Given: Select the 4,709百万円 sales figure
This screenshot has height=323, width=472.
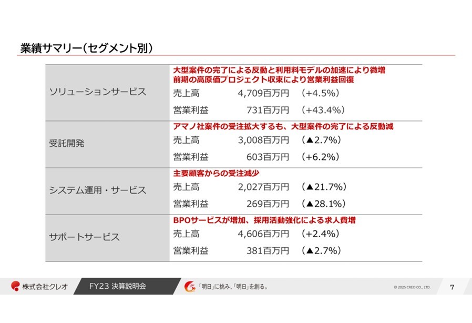Looking at the screenshot, I should tap(263, 93).
